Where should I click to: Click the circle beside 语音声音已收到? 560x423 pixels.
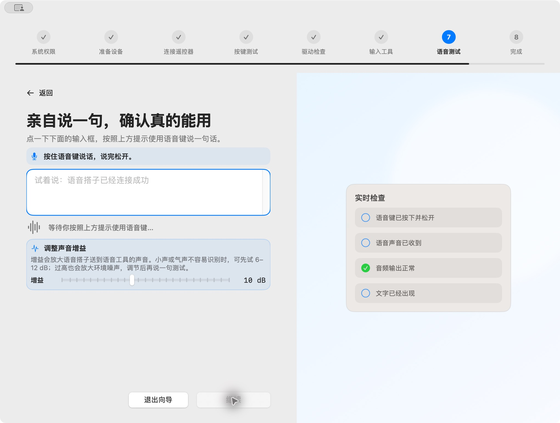click(366, 243)
